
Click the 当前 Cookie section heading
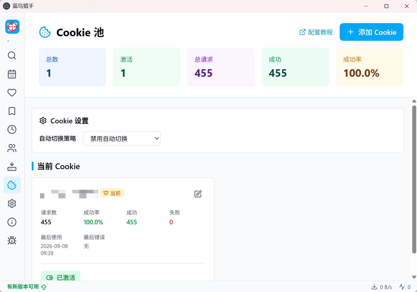[59, 166]
